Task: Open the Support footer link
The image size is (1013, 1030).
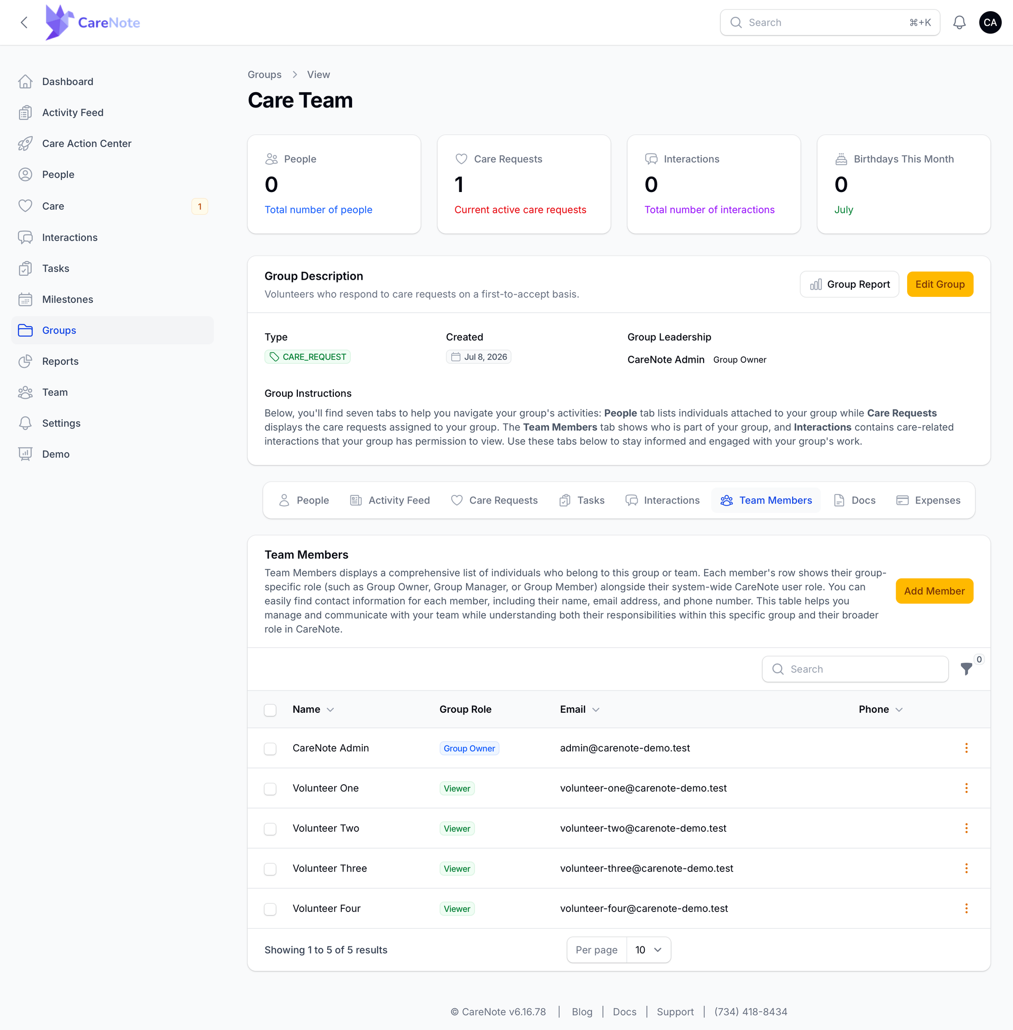Action: (x=675, y=1012)
